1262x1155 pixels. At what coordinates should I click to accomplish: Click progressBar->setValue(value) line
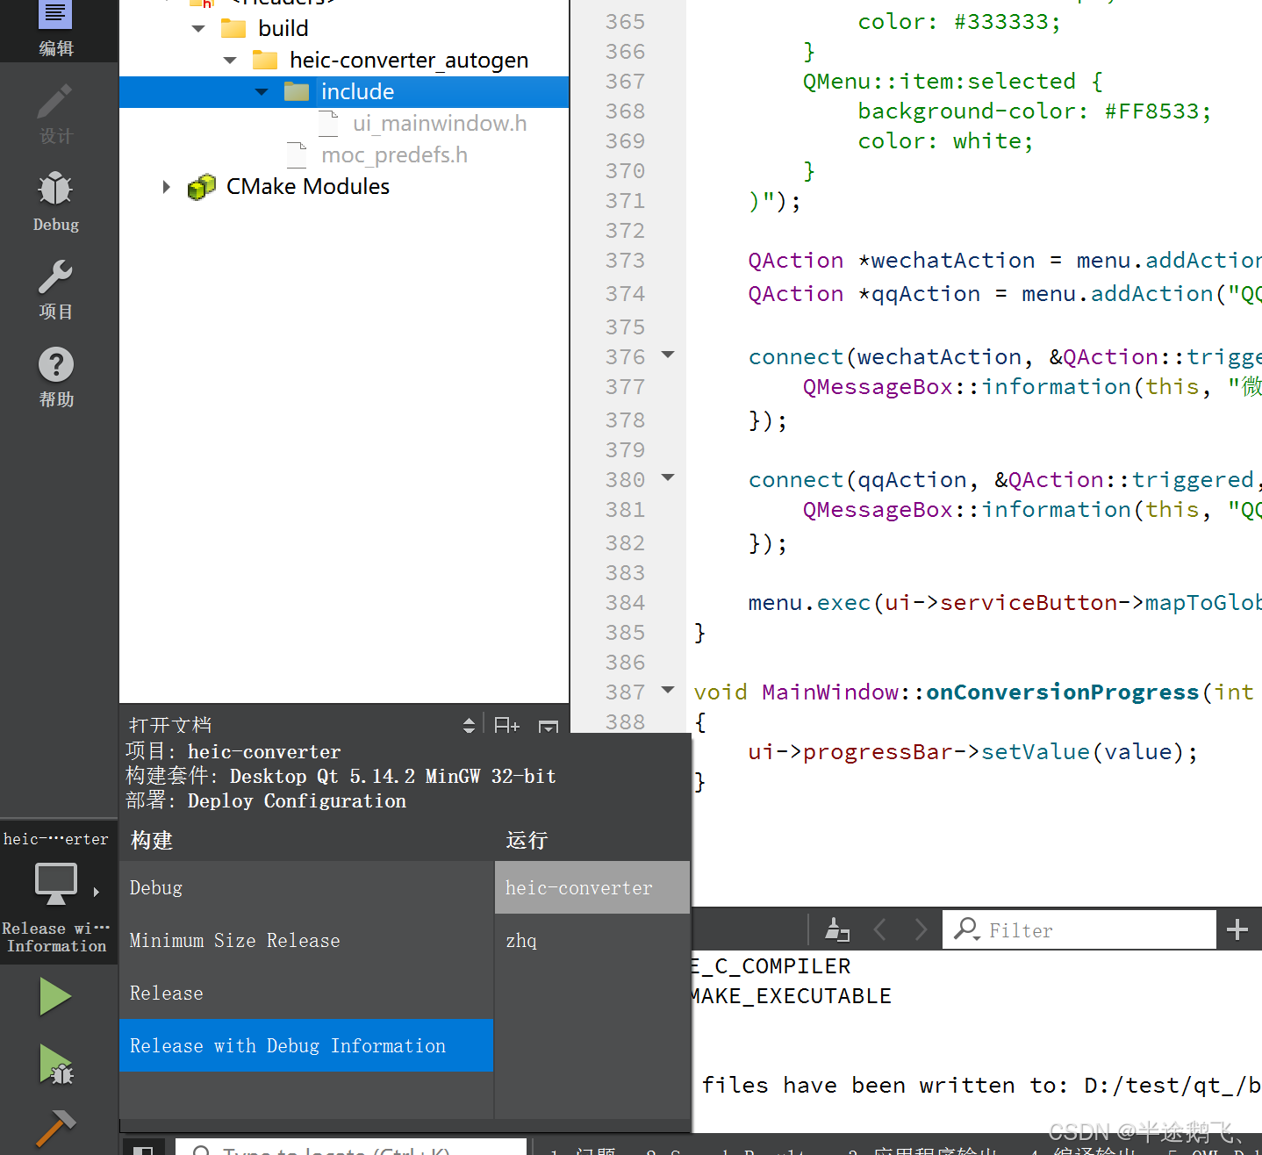click(x=972, y=752)
